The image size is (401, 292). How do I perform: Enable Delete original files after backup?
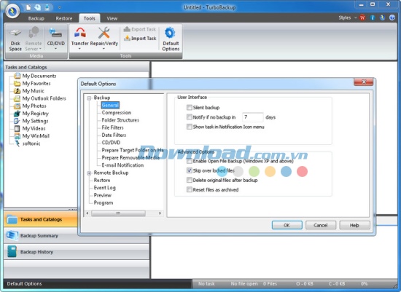pyautogui.click(x=190, y=180)
